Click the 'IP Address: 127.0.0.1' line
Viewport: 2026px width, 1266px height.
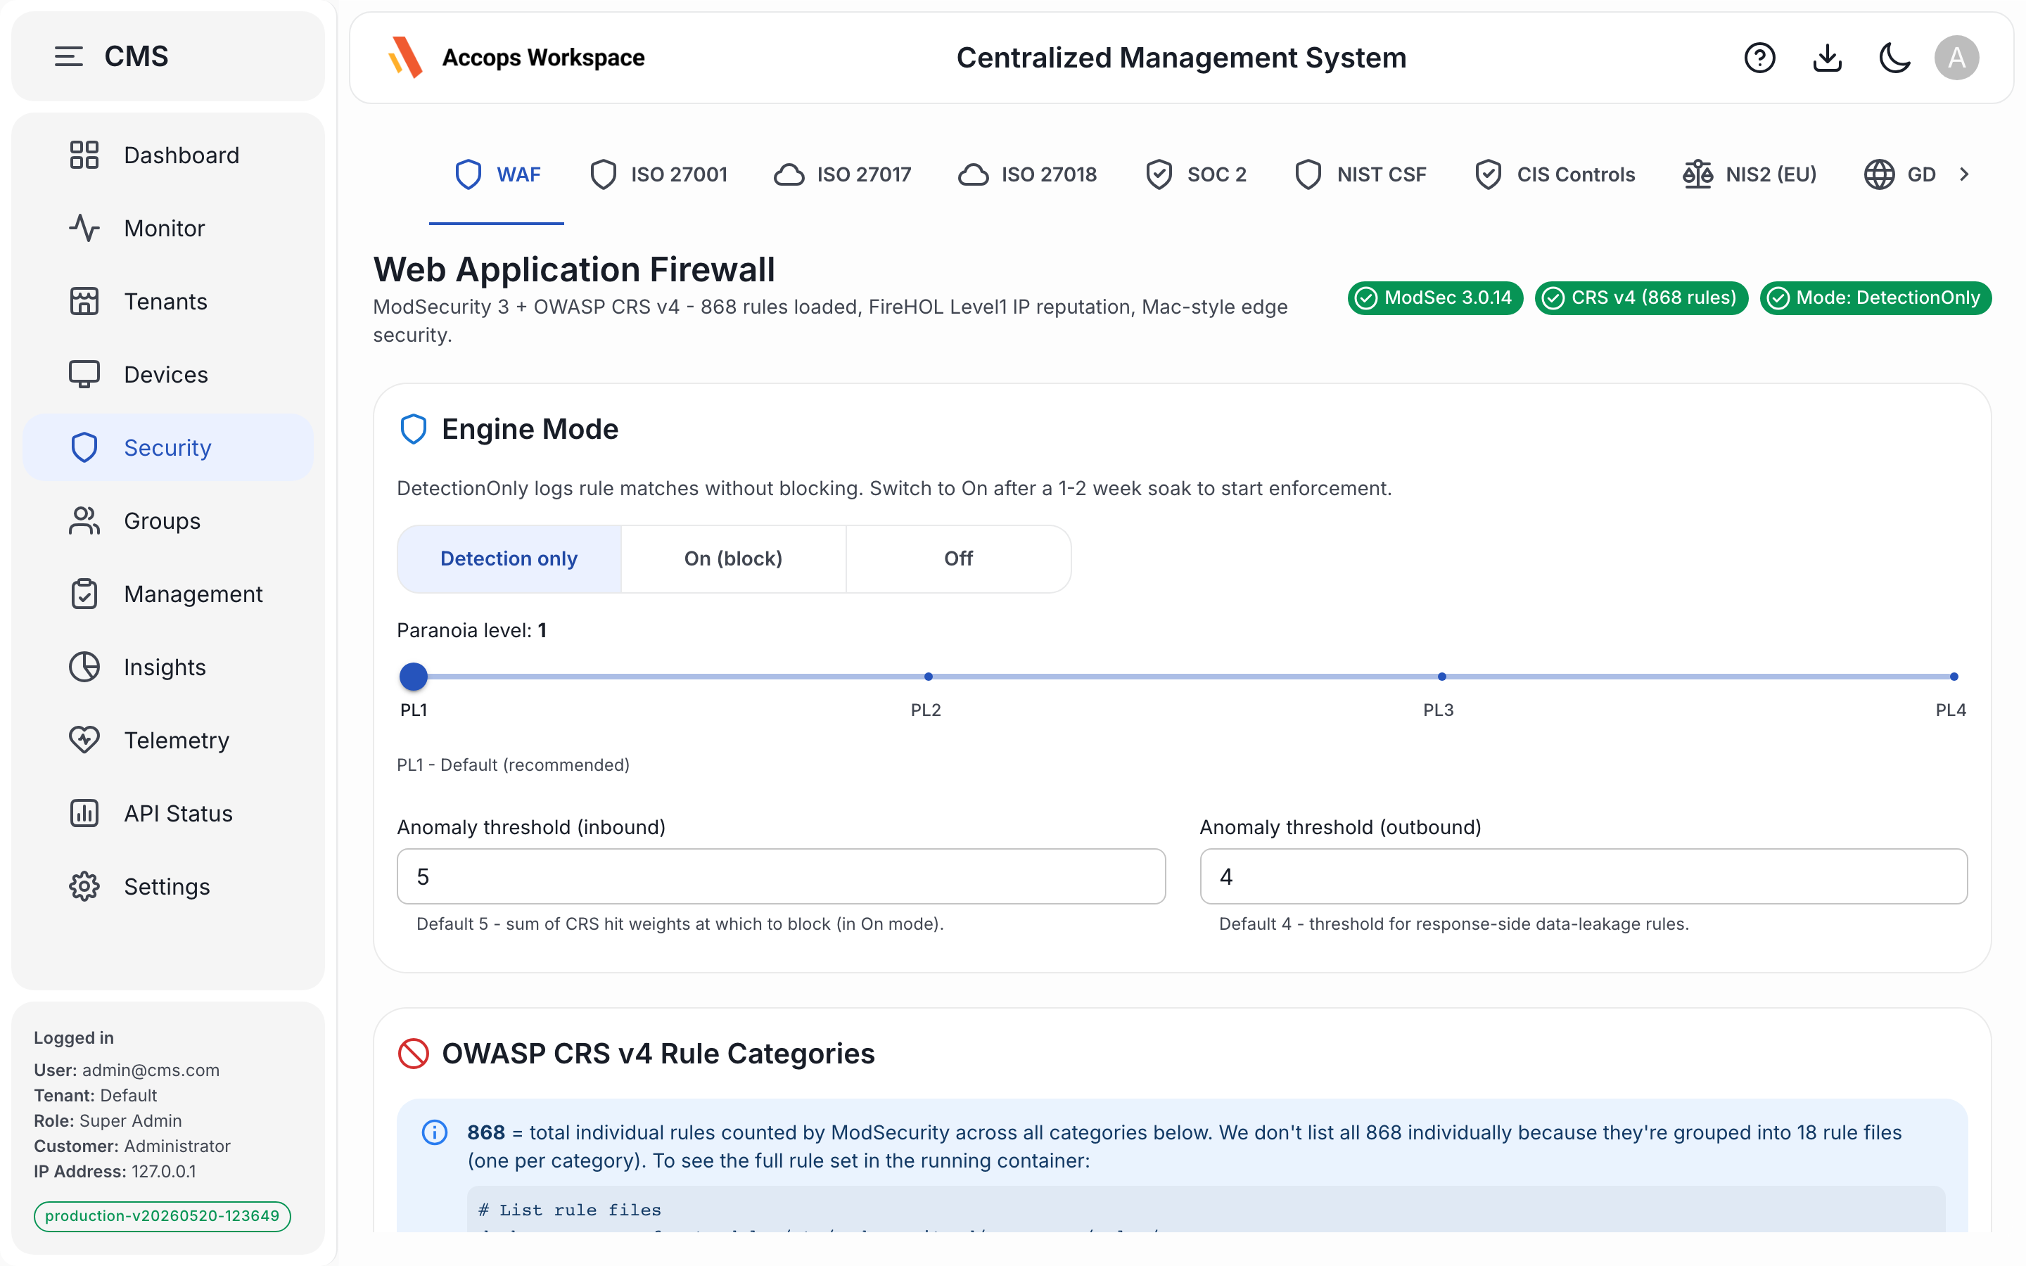pos(115,1171)
